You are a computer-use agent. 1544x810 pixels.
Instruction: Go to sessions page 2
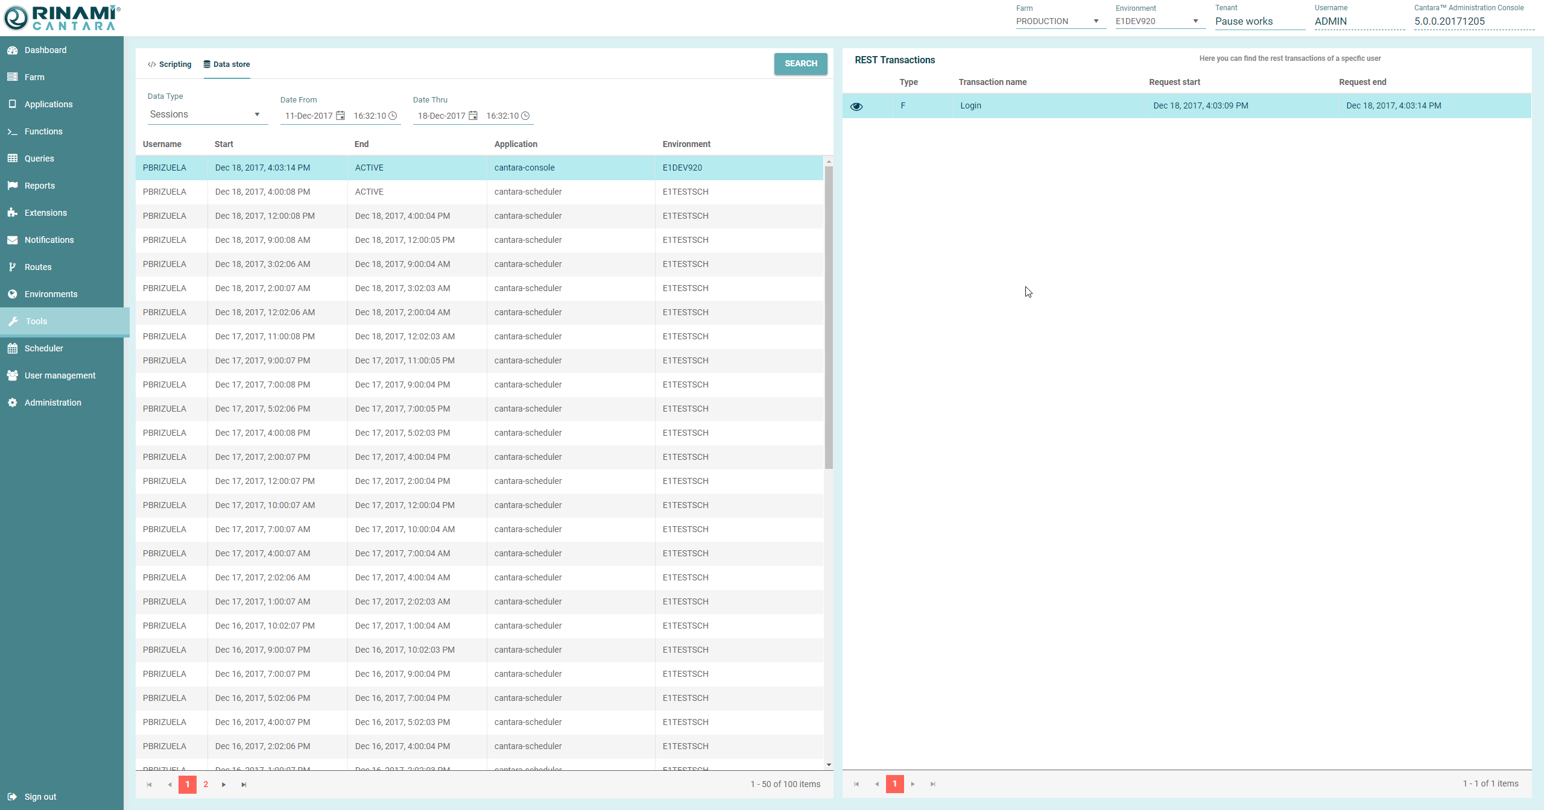206,784
